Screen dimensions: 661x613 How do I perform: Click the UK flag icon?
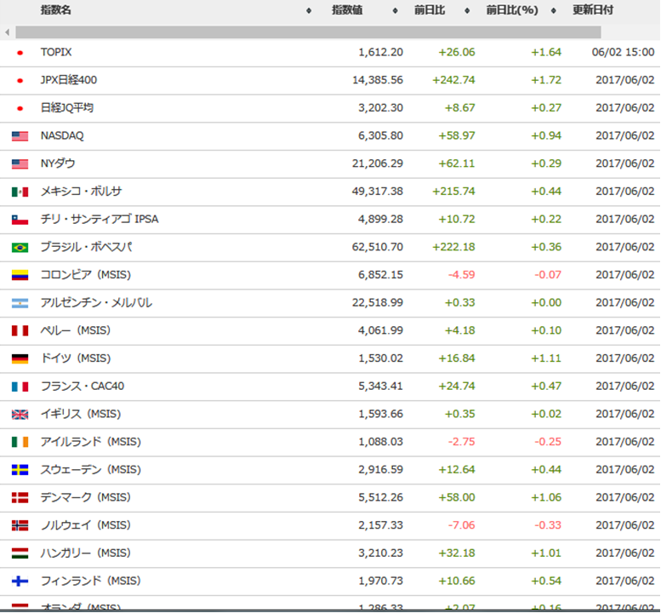click(20, 415)
